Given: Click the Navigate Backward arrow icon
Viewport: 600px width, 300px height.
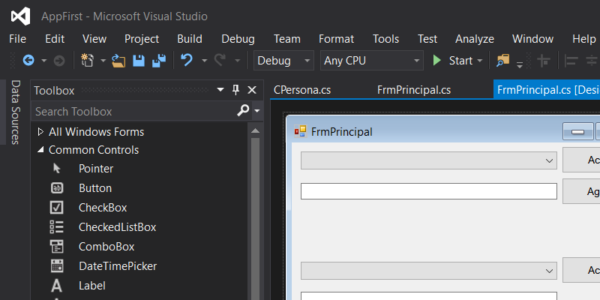Looking at the screenshot, I should 28,61.
